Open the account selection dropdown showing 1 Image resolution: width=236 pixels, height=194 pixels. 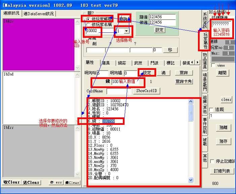127,31
